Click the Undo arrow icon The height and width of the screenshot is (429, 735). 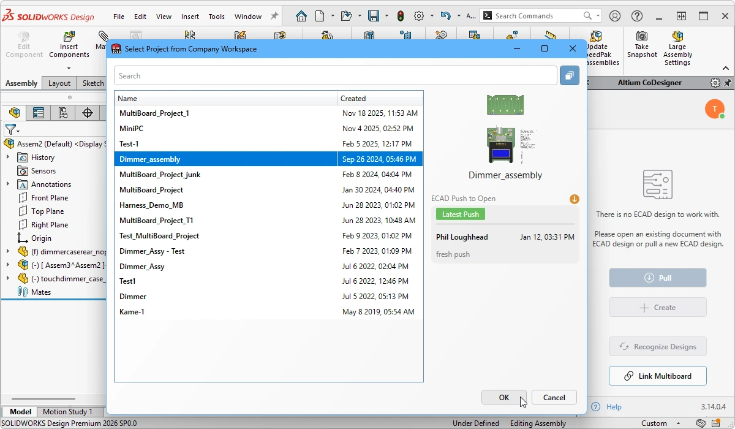point(445,16)
